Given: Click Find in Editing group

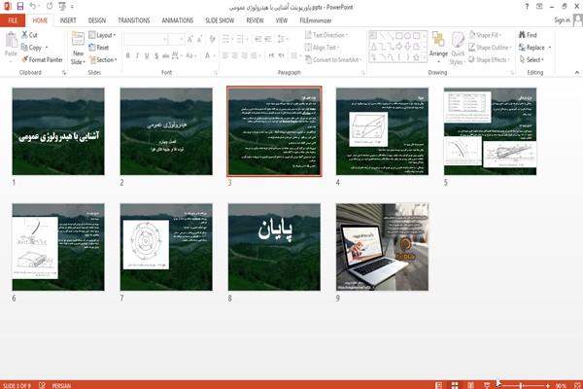Looking at the screenshot, I should [x=528, y=35].
